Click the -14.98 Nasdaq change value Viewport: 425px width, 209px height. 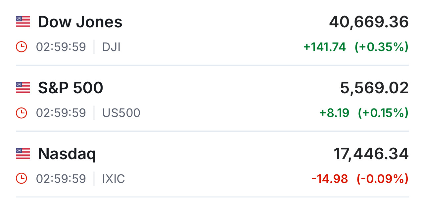click(330, 179)
